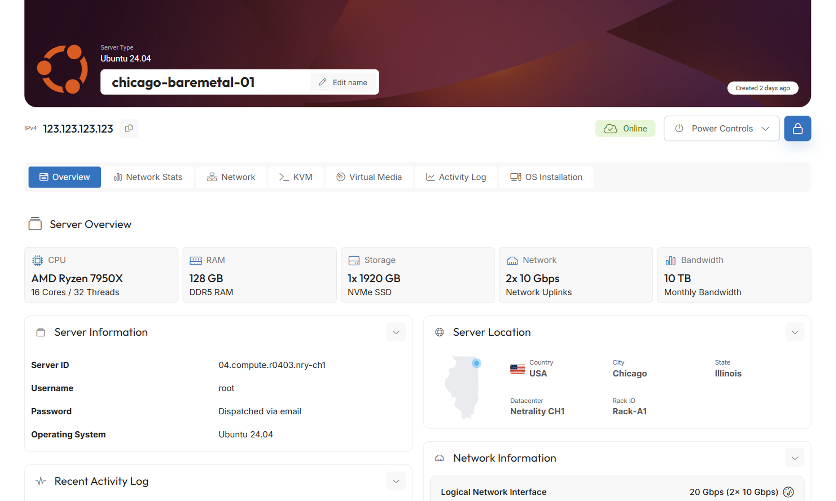Go to the OS Installation tab
Image resolution: width=836 pixels, height=501 pixels.
[546, 177]
